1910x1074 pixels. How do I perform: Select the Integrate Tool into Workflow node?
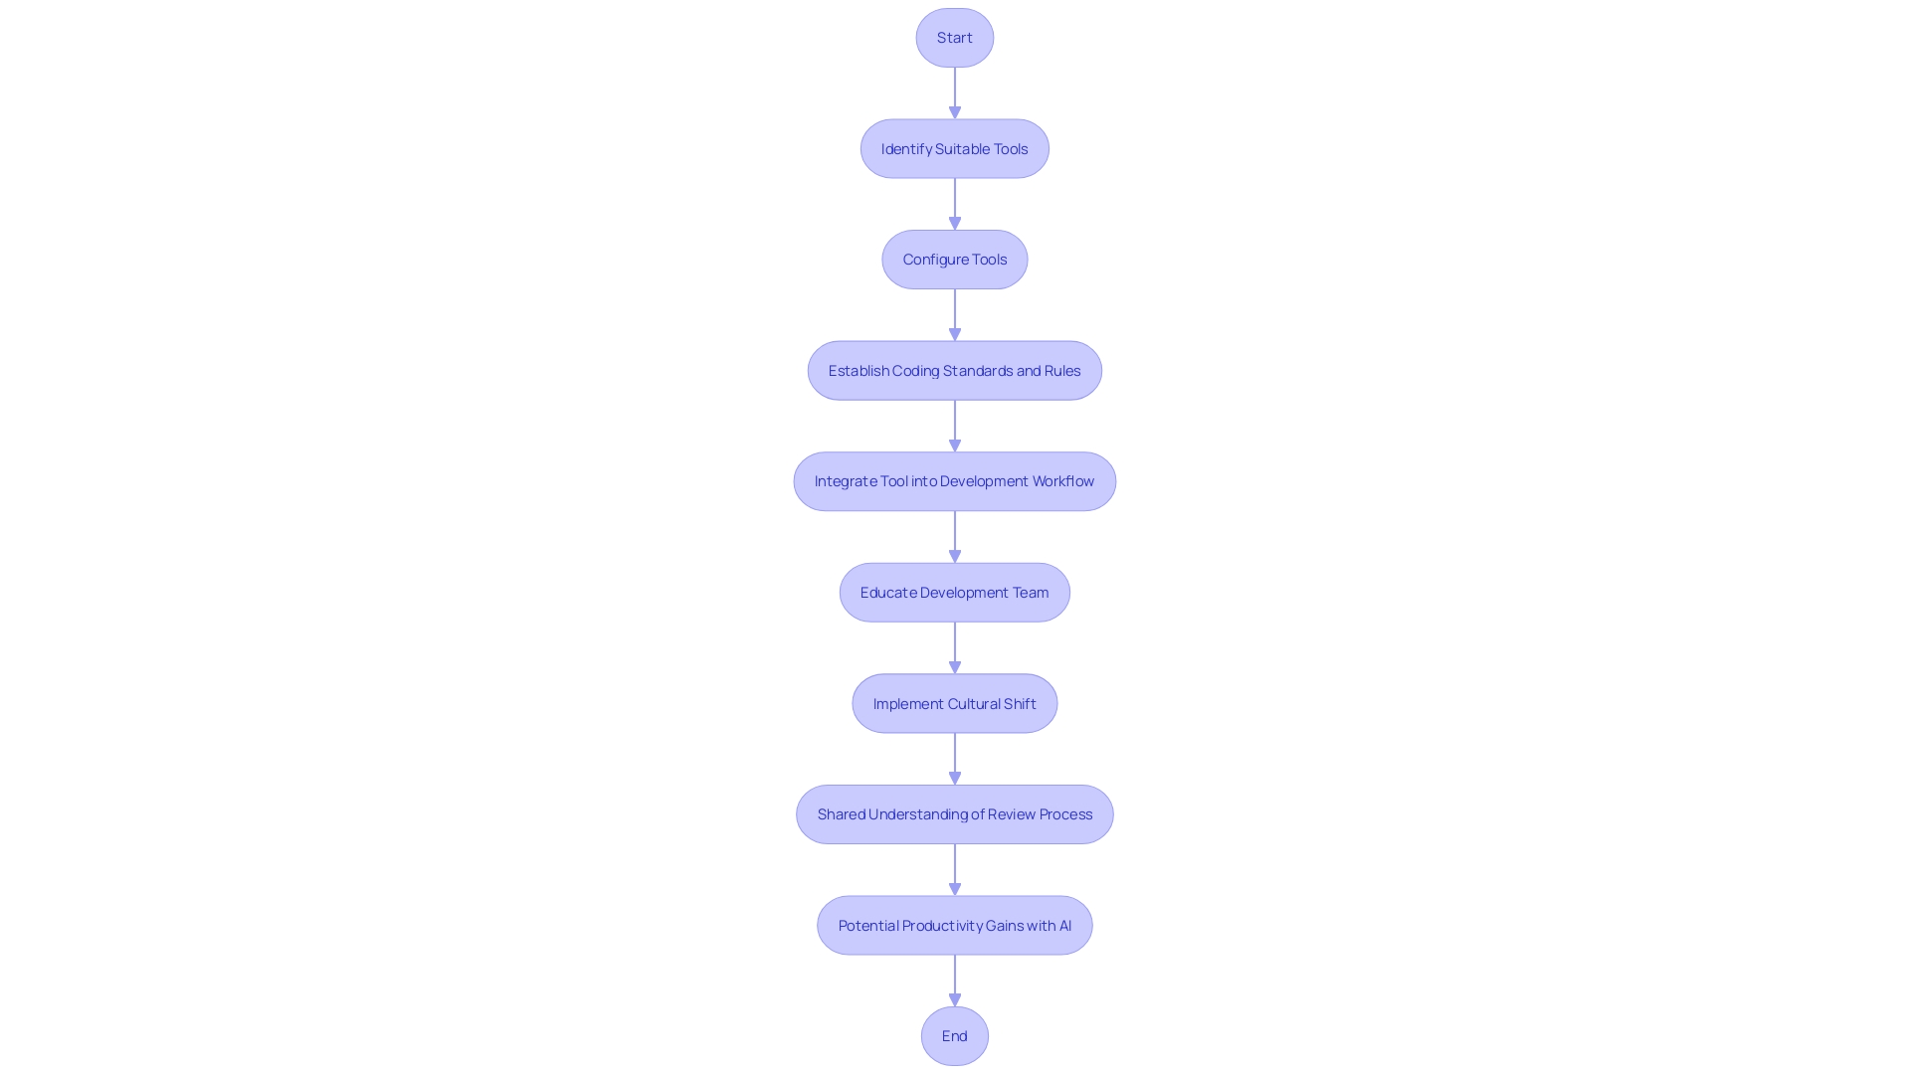[x=955, y=481]
